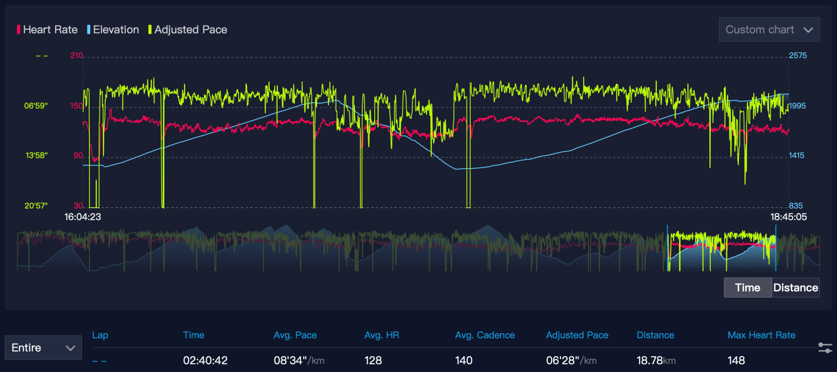Image resolution: width=837 pixels, height=372 pixels.
Task: Click the 13'58" pace axis label
Action: pos(37,155)
